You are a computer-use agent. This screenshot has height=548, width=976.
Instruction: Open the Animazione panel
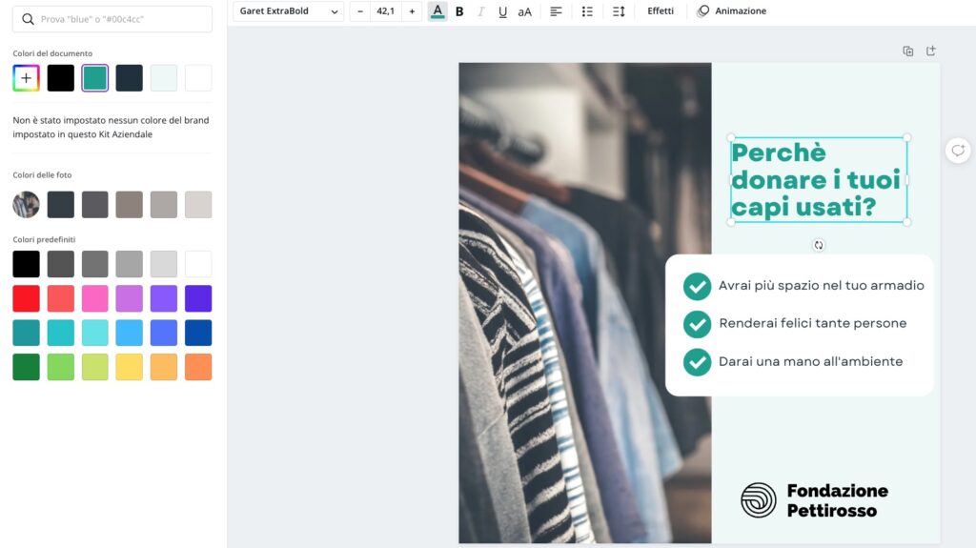731,11
